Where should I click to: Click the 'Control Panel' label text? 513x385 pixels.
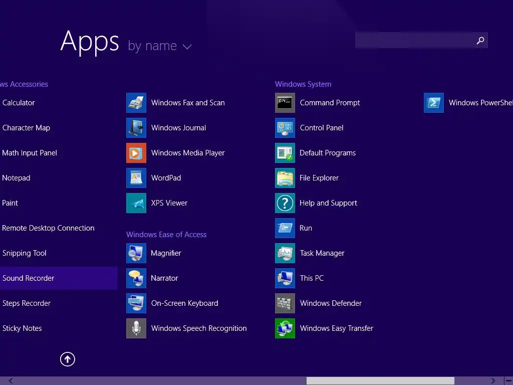[x=322, y=128]
